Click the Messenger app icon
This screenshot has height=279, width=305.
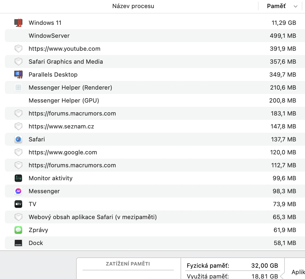pyautogui.click(x=18, y=191)
